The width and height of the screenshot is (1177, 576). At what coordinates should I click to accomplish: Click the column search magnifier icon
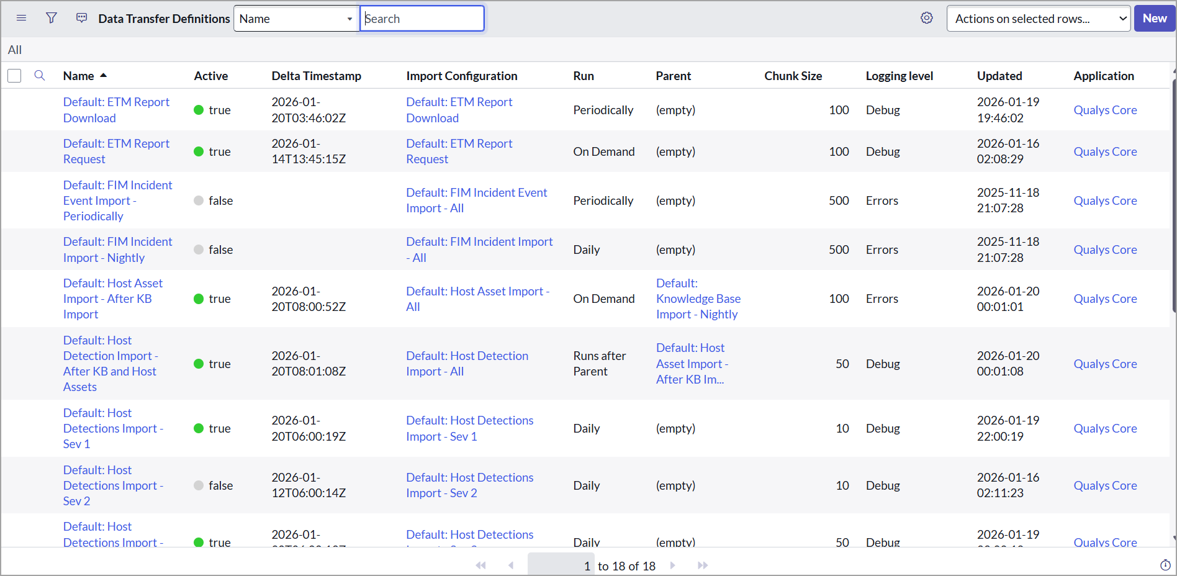[40, 76]
